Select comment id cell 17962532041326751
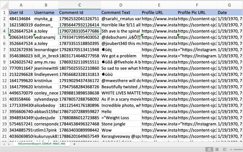 (80, 19)
